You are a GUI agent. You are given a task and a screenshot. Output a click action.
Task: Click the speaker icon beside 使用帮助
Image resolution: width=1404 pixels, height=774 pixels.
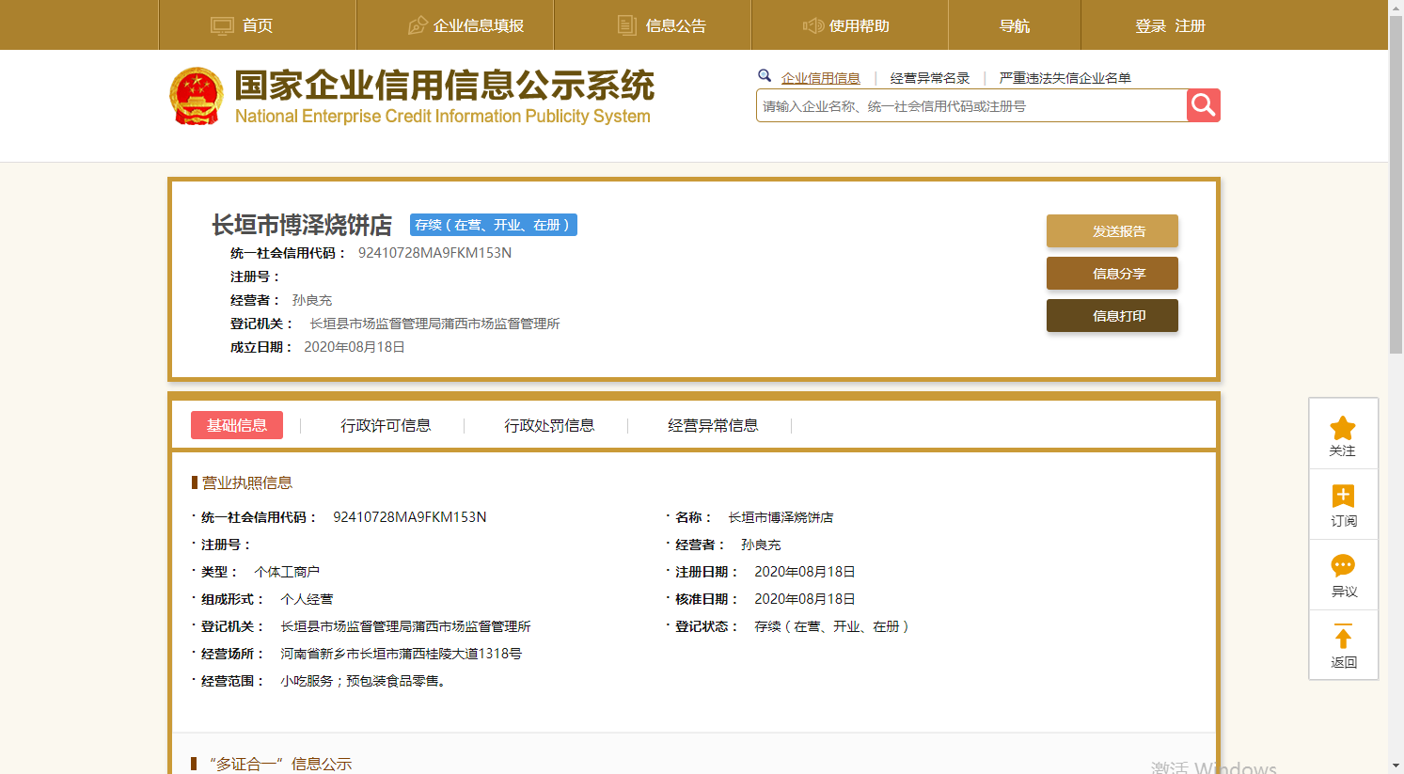coord(813,25)
